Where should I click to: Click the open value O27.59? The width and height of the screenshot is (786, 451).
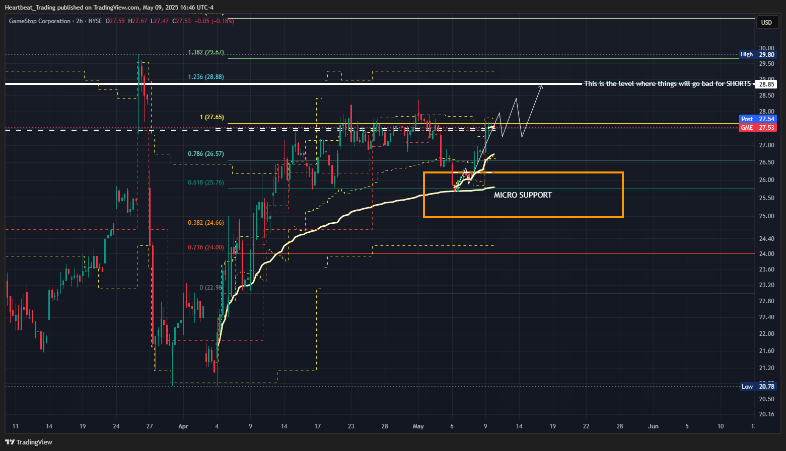pos(115,21)
